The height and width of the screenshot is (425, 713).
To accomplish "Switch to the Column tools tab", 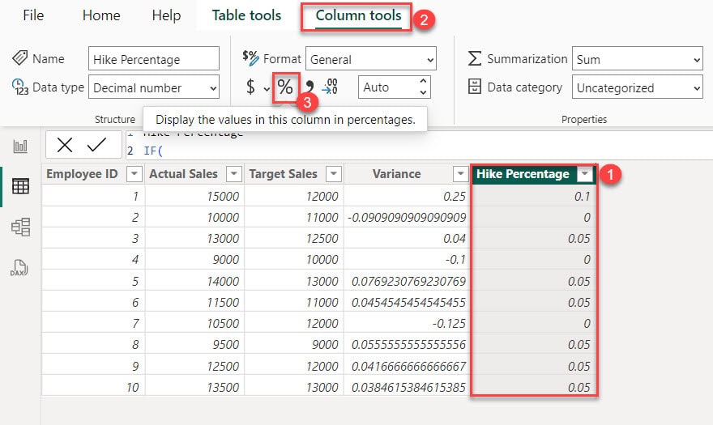I will pos(358,15).
